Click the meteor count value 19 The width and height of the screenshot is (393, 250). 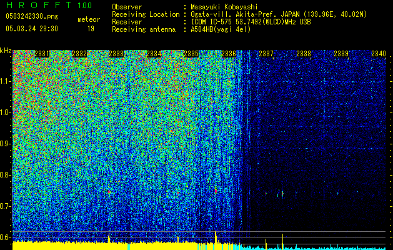91,29
